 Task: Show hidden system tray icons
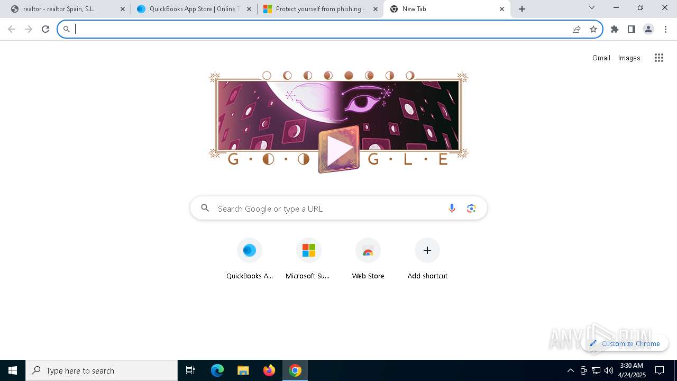tap(570, 370)
